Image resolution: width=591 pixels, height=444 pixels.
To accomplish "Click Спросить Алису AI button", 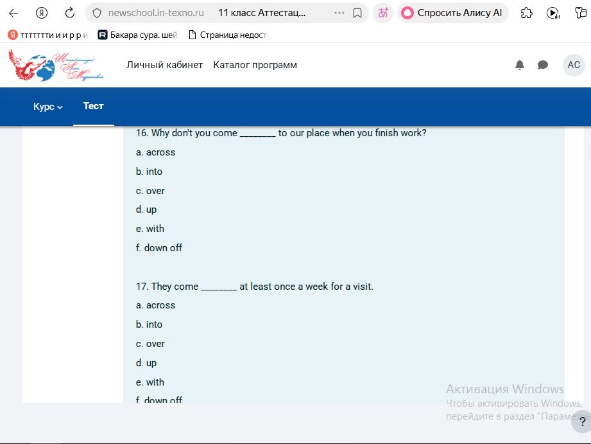I will coord(452,13).
